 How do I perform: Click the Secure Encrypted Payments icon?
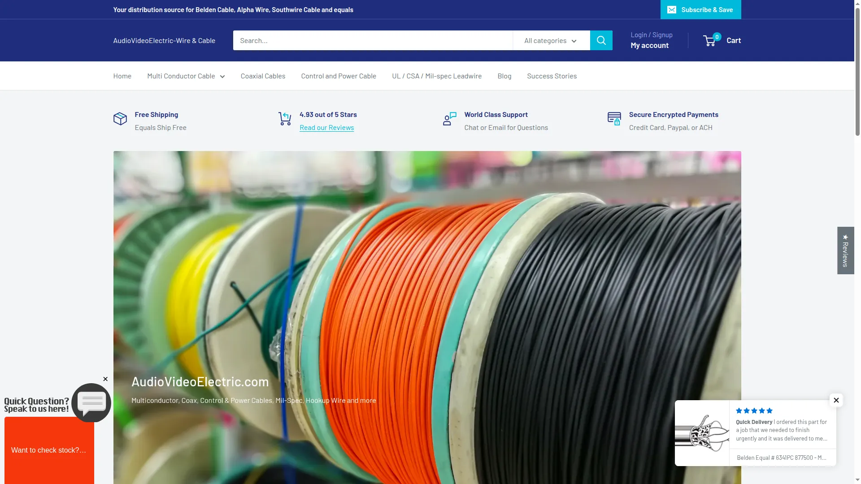614,119
